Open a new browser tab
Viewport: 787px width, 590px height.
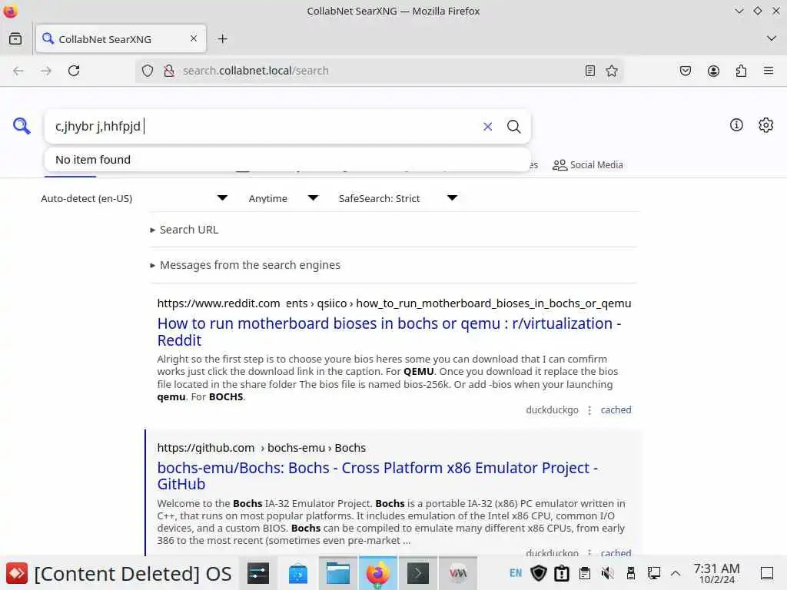[222, 38]
